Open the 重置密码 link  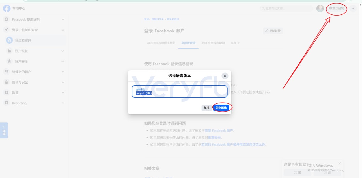[215, 138]
